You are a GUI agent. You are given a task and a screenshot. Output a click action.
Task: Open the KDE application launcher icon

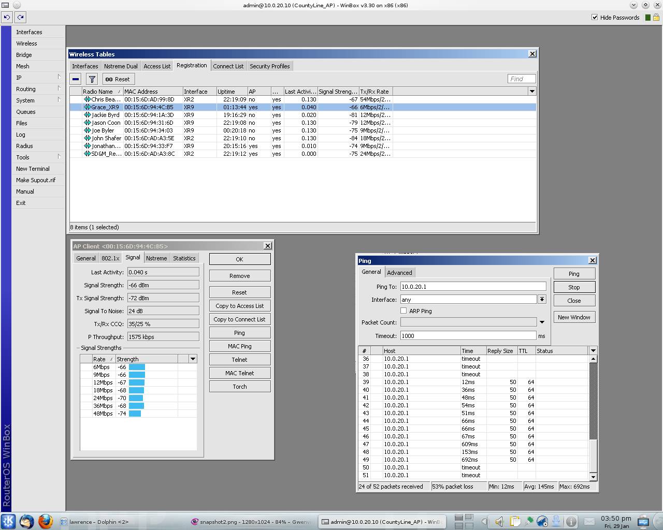coord(8,522)
